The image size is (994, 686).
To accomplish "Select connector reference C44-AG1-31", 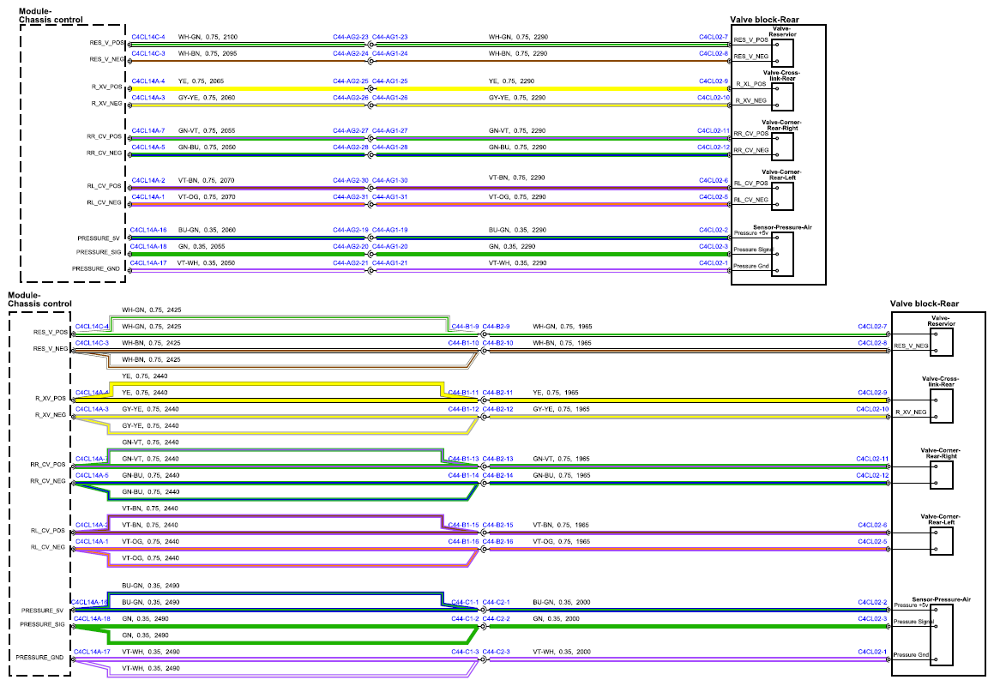I will pos(390,197).
